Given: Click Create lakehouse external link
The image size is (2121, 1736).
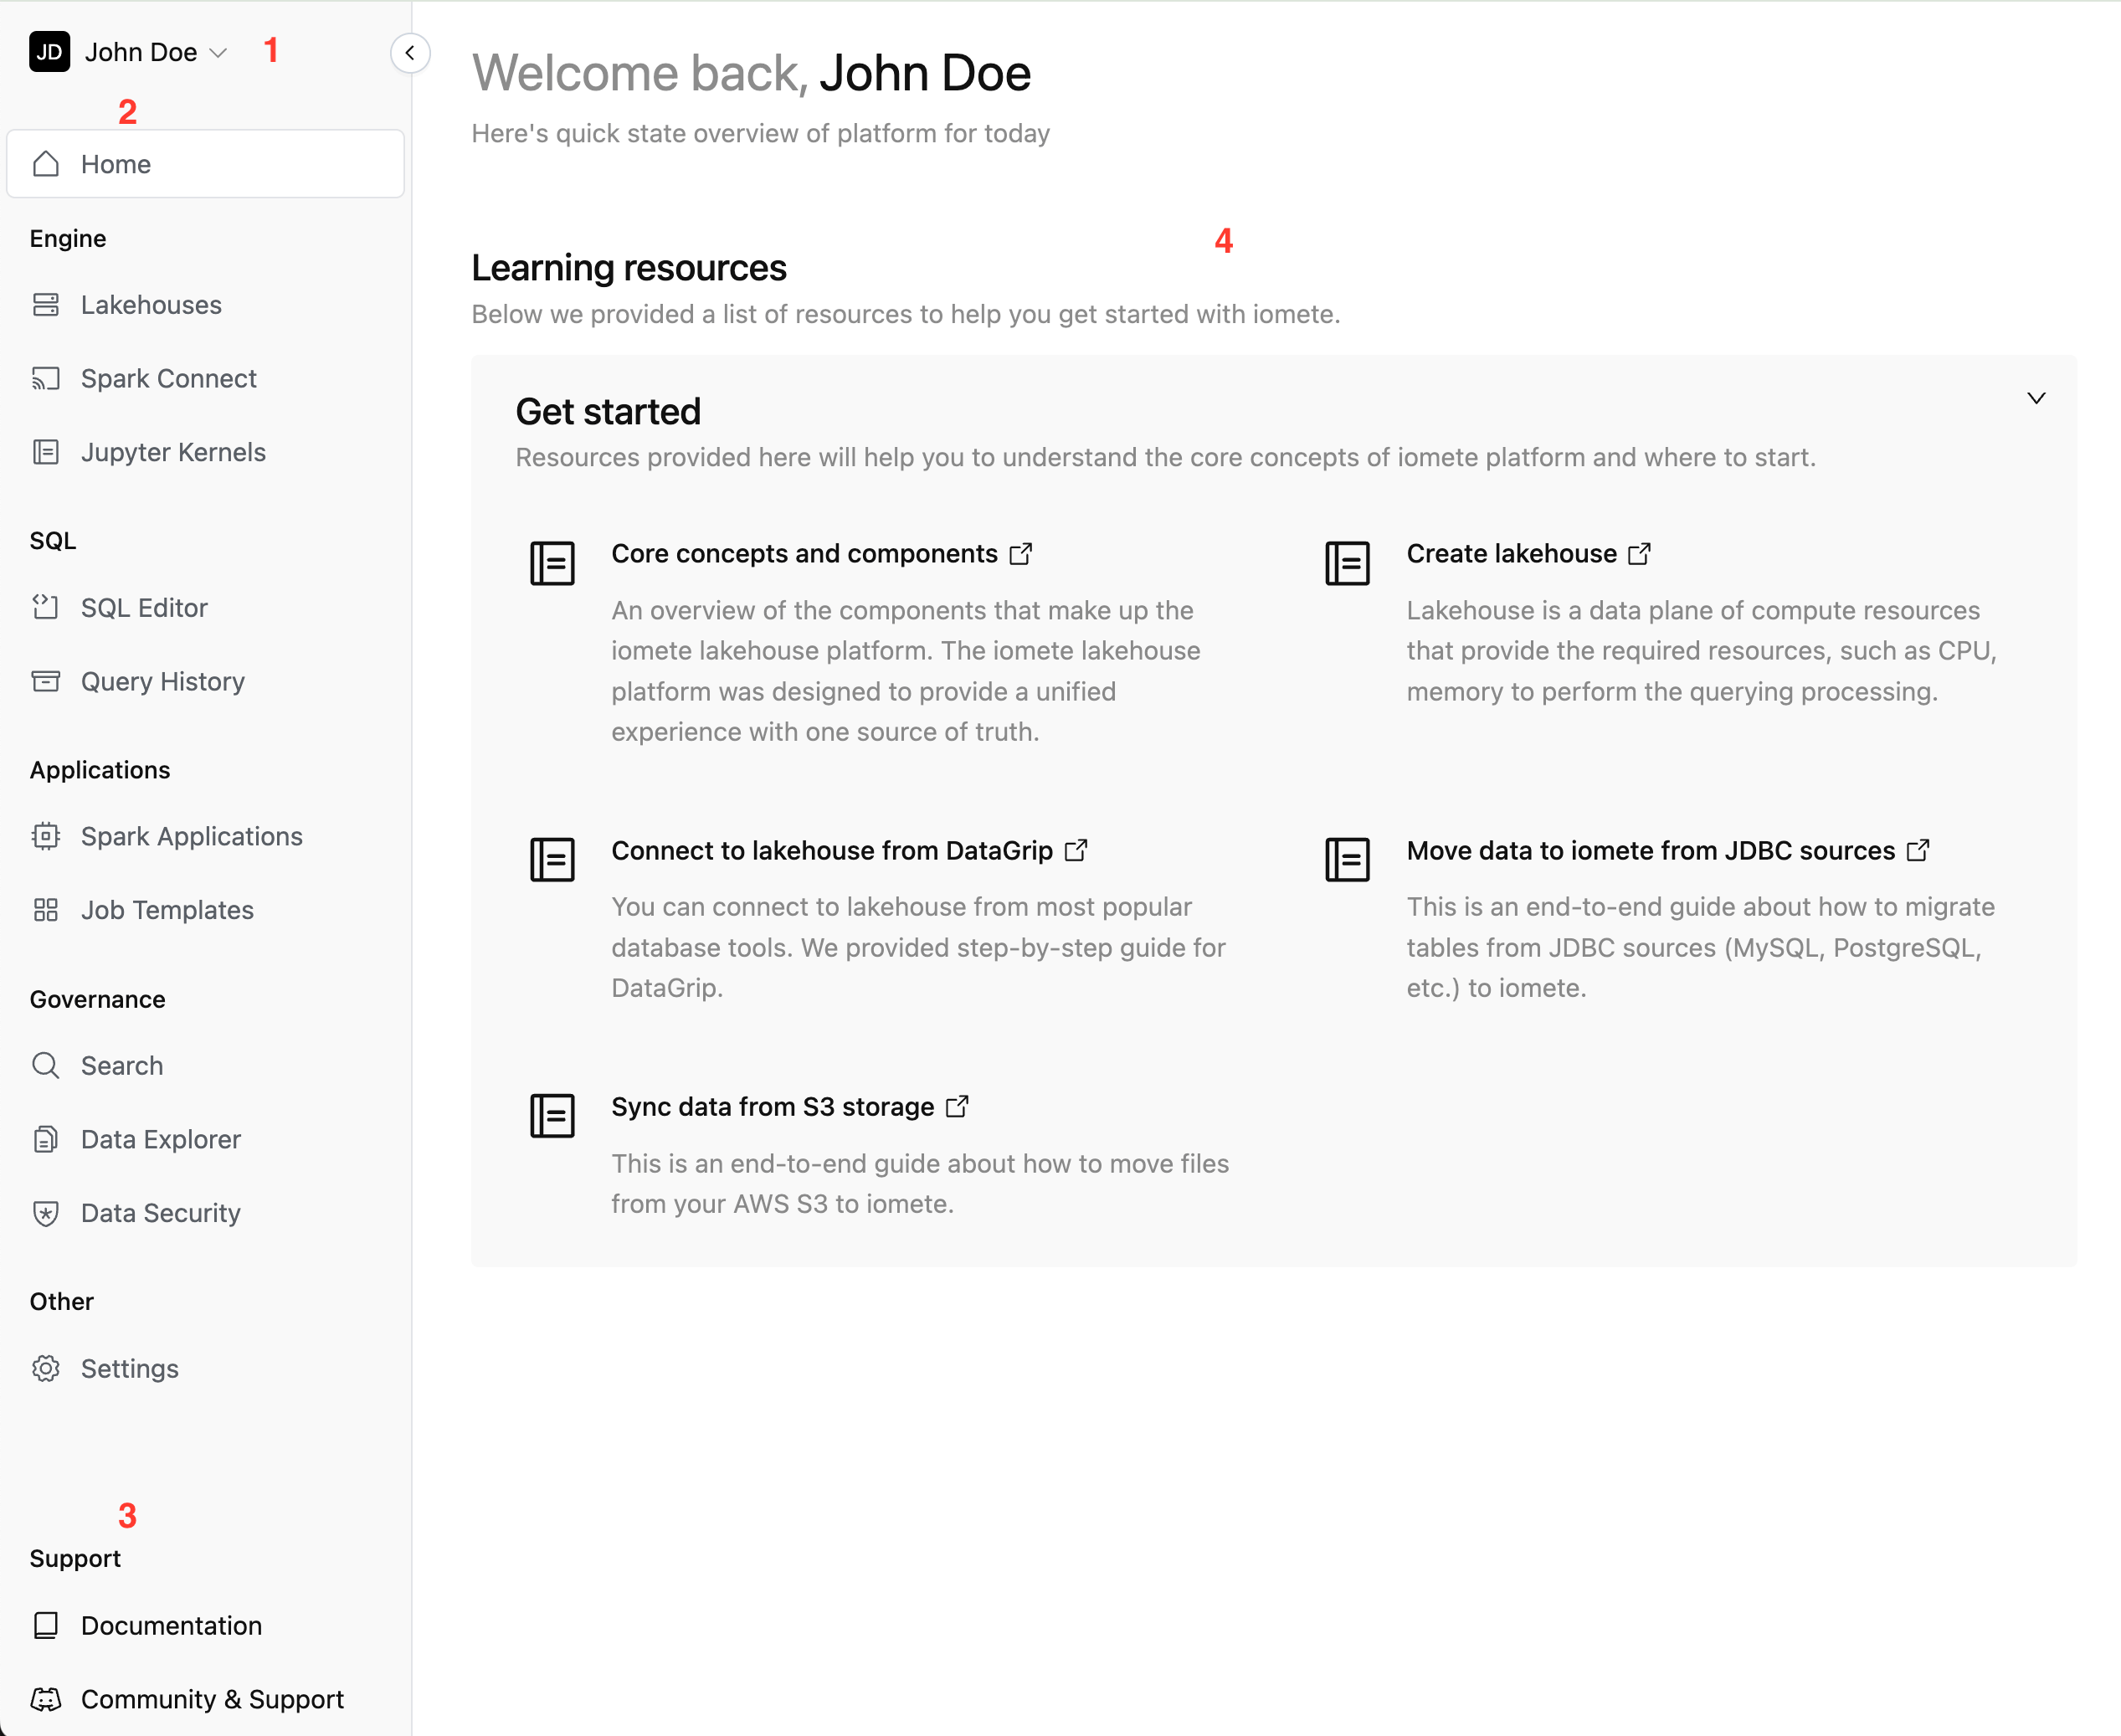Looking at the screenshot, I should [1640, 553].
